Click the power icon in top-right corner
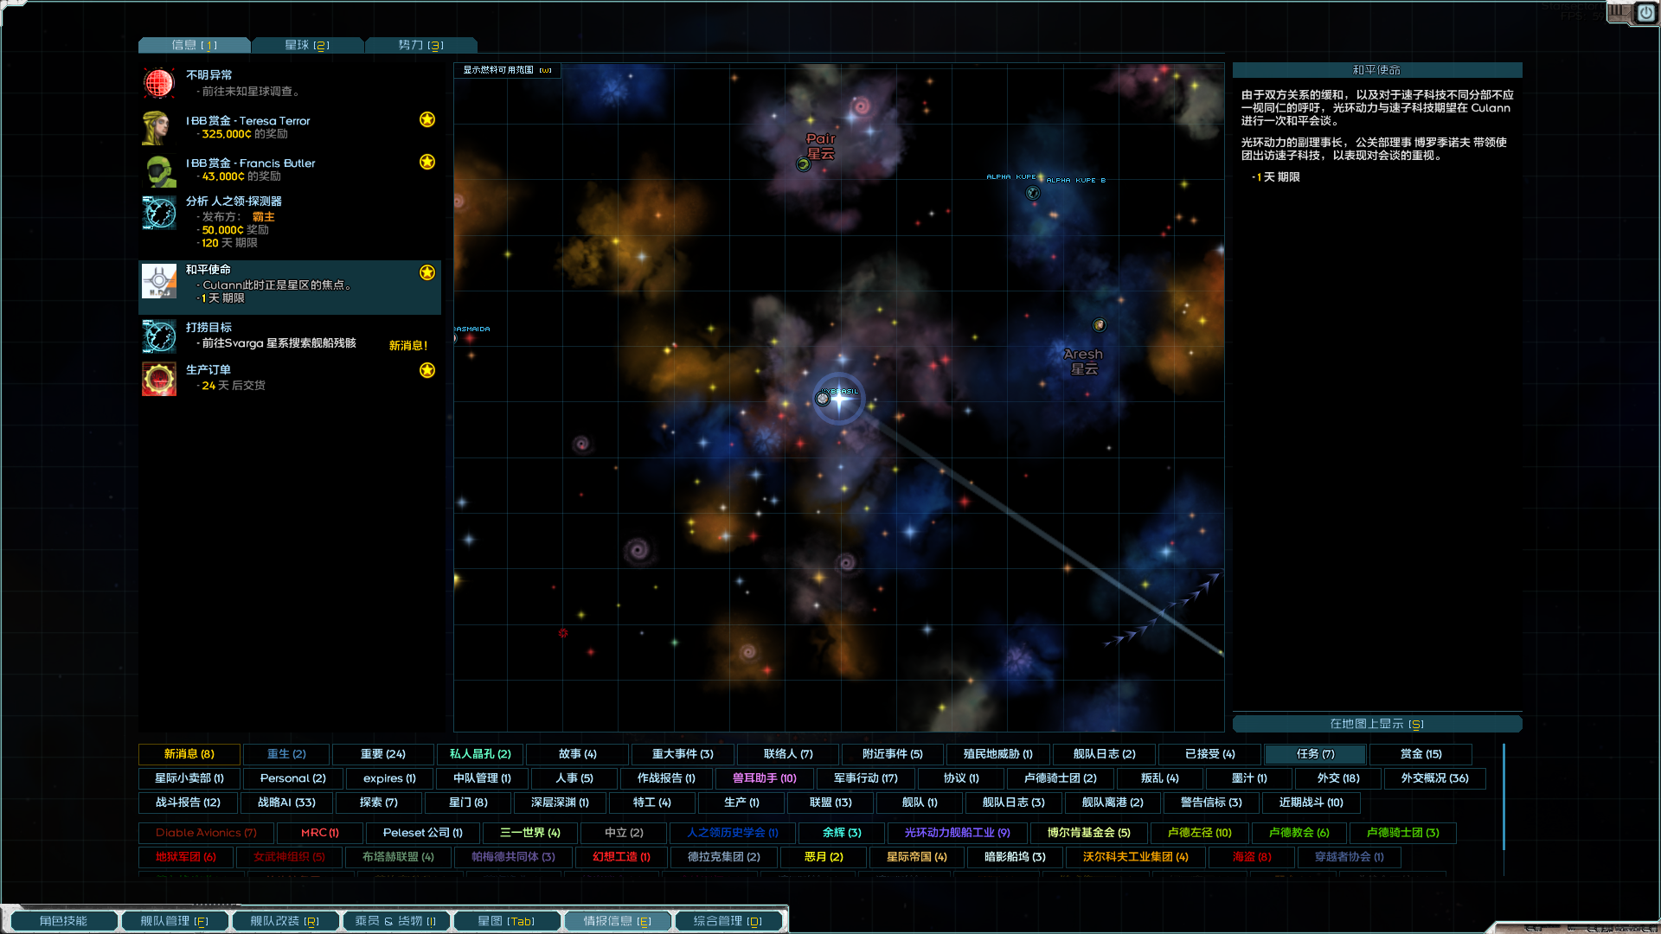 (1645, 13)
